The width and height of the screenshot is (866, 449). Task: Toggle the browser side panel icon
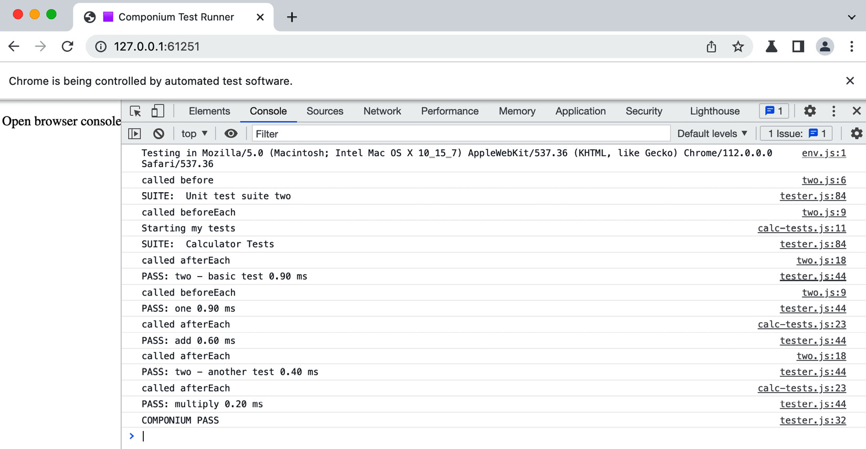coord(798,47)
